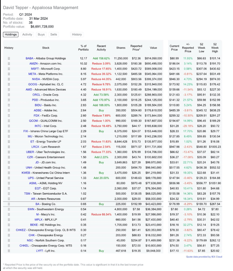Open history icon for FDX row
The image size is (233, 271).
coord(9,115)
